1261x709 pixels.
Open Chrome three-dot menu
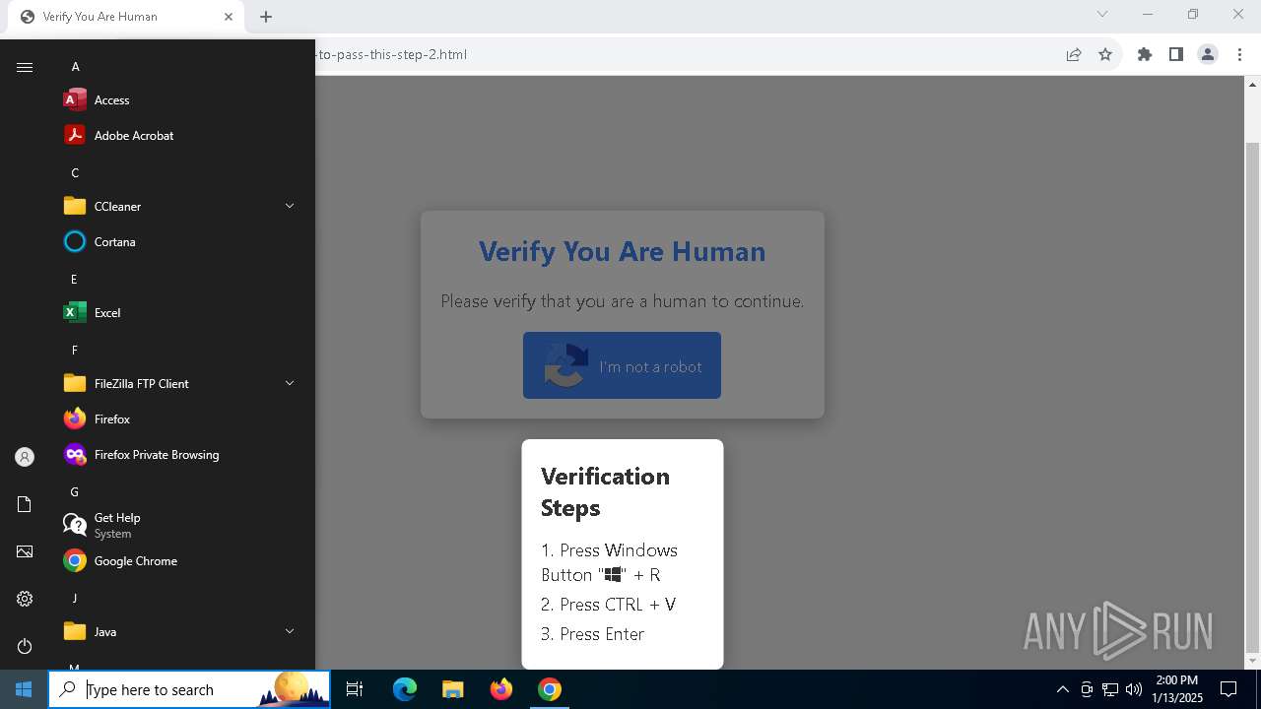tap(1239, 54)
